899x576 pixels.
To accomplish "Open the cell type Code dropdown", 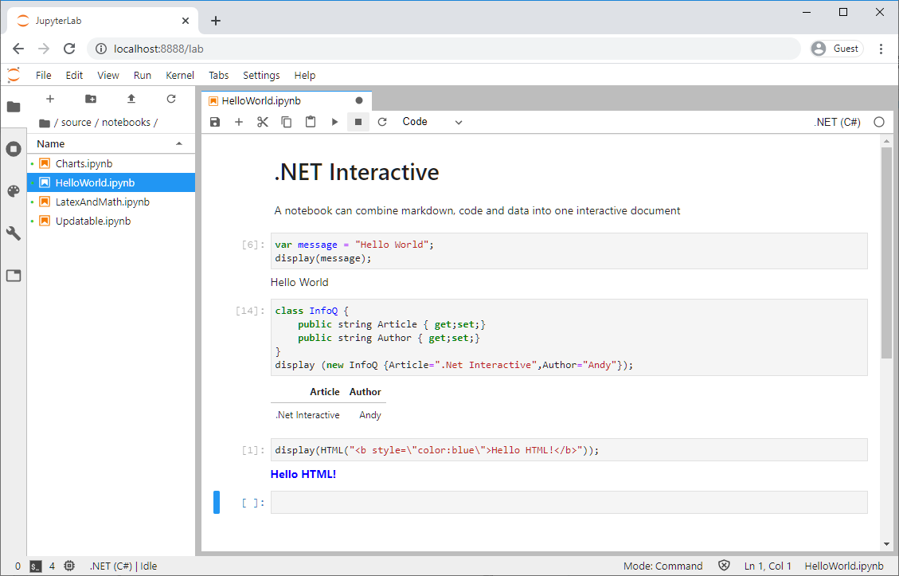I will coord(432,122).
